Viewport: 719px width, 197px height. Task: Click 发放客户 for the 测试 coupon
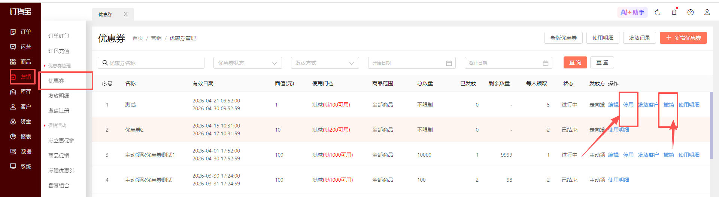(x=648, y=105)
